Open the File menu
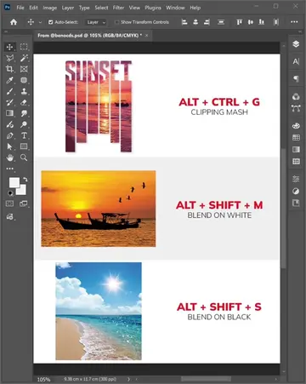This screenshot has height=384, width=306. click(x=20, y=8)
